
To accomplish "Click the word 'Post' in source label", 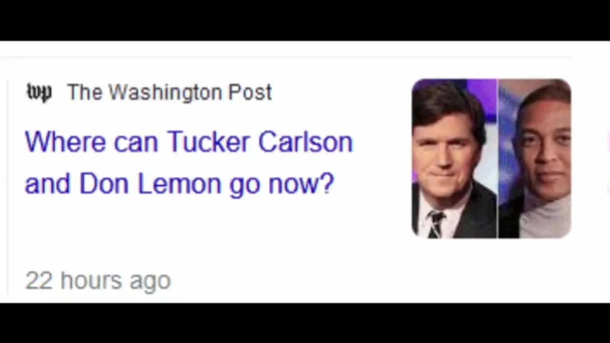I will 250,92.
